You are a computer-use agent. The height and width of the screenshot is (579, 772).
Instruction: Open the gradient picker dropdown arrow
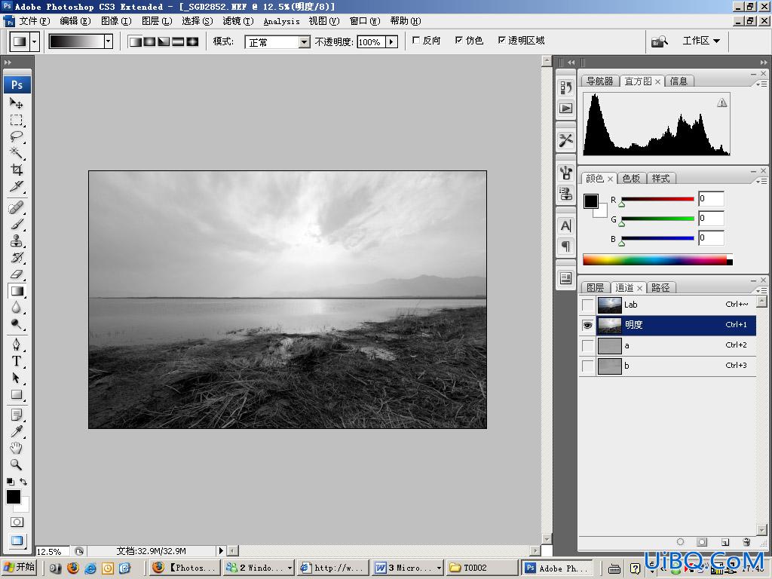click(109, 41)
